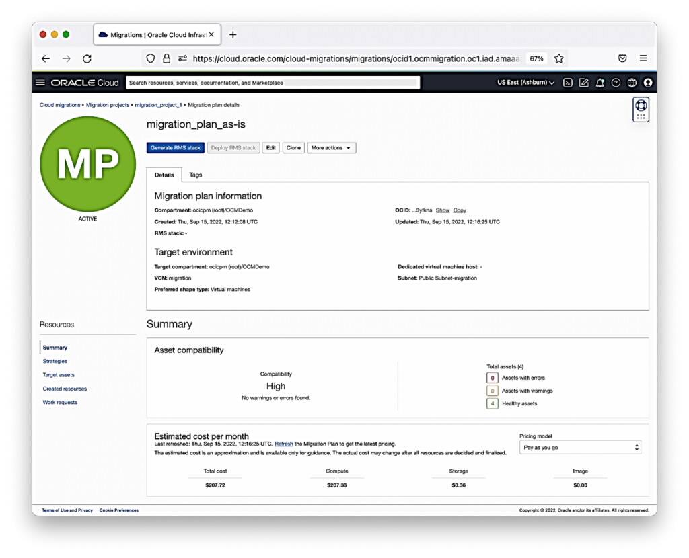Change the Pay as you go pricing model
Screen dimensions: 689x558
[580, 446]
